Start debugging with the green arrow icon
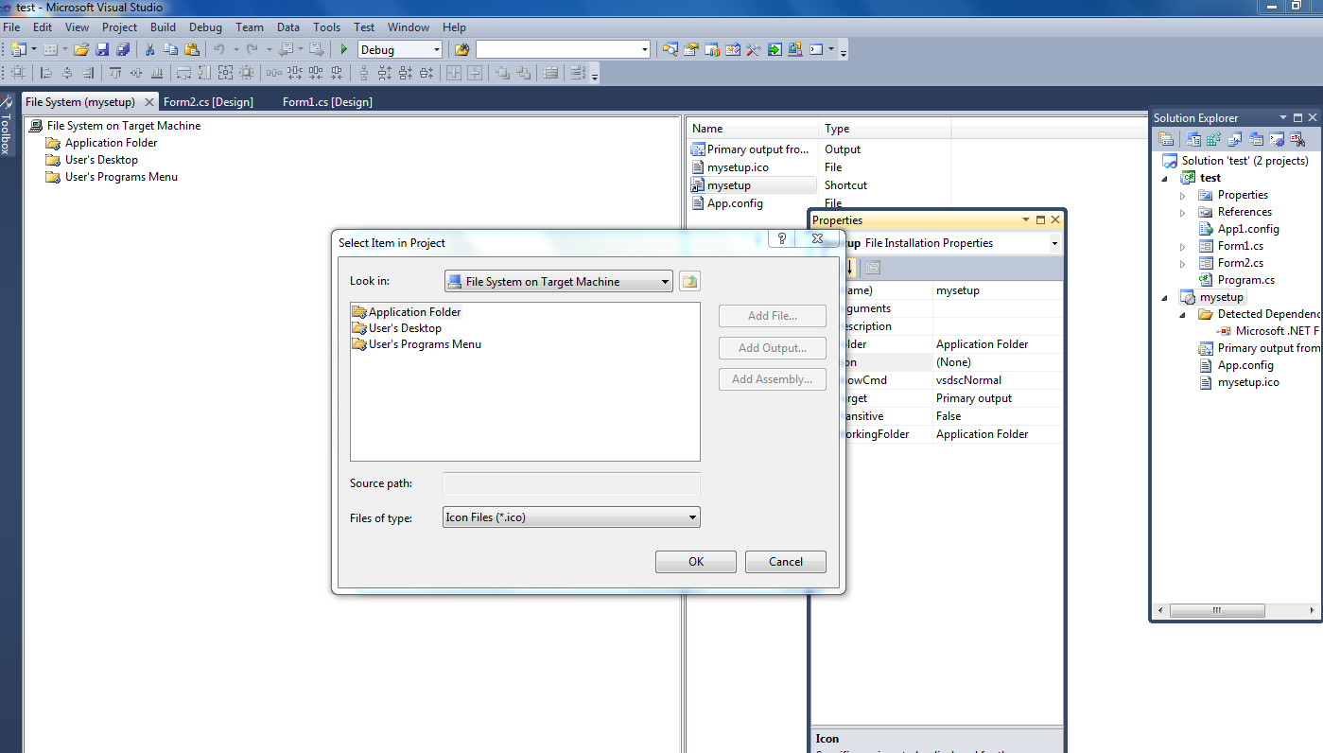This screenshot has height=753, width=1323. pyautogui.click(x=343, y=48)
